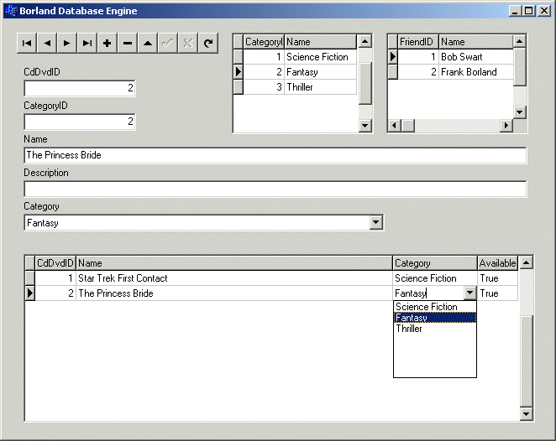This screenshot has width=556, height=441.
Task: Toggle the grid cell Category dropdown arrow
Action: [469, 293]
